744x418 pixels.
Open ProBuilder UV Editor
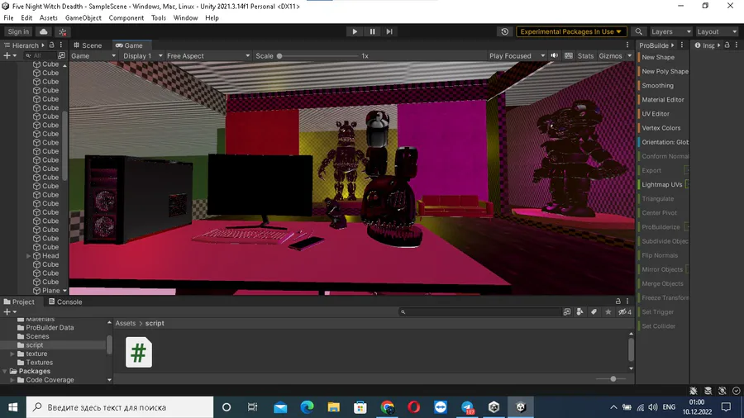click(x=656, y=114)
